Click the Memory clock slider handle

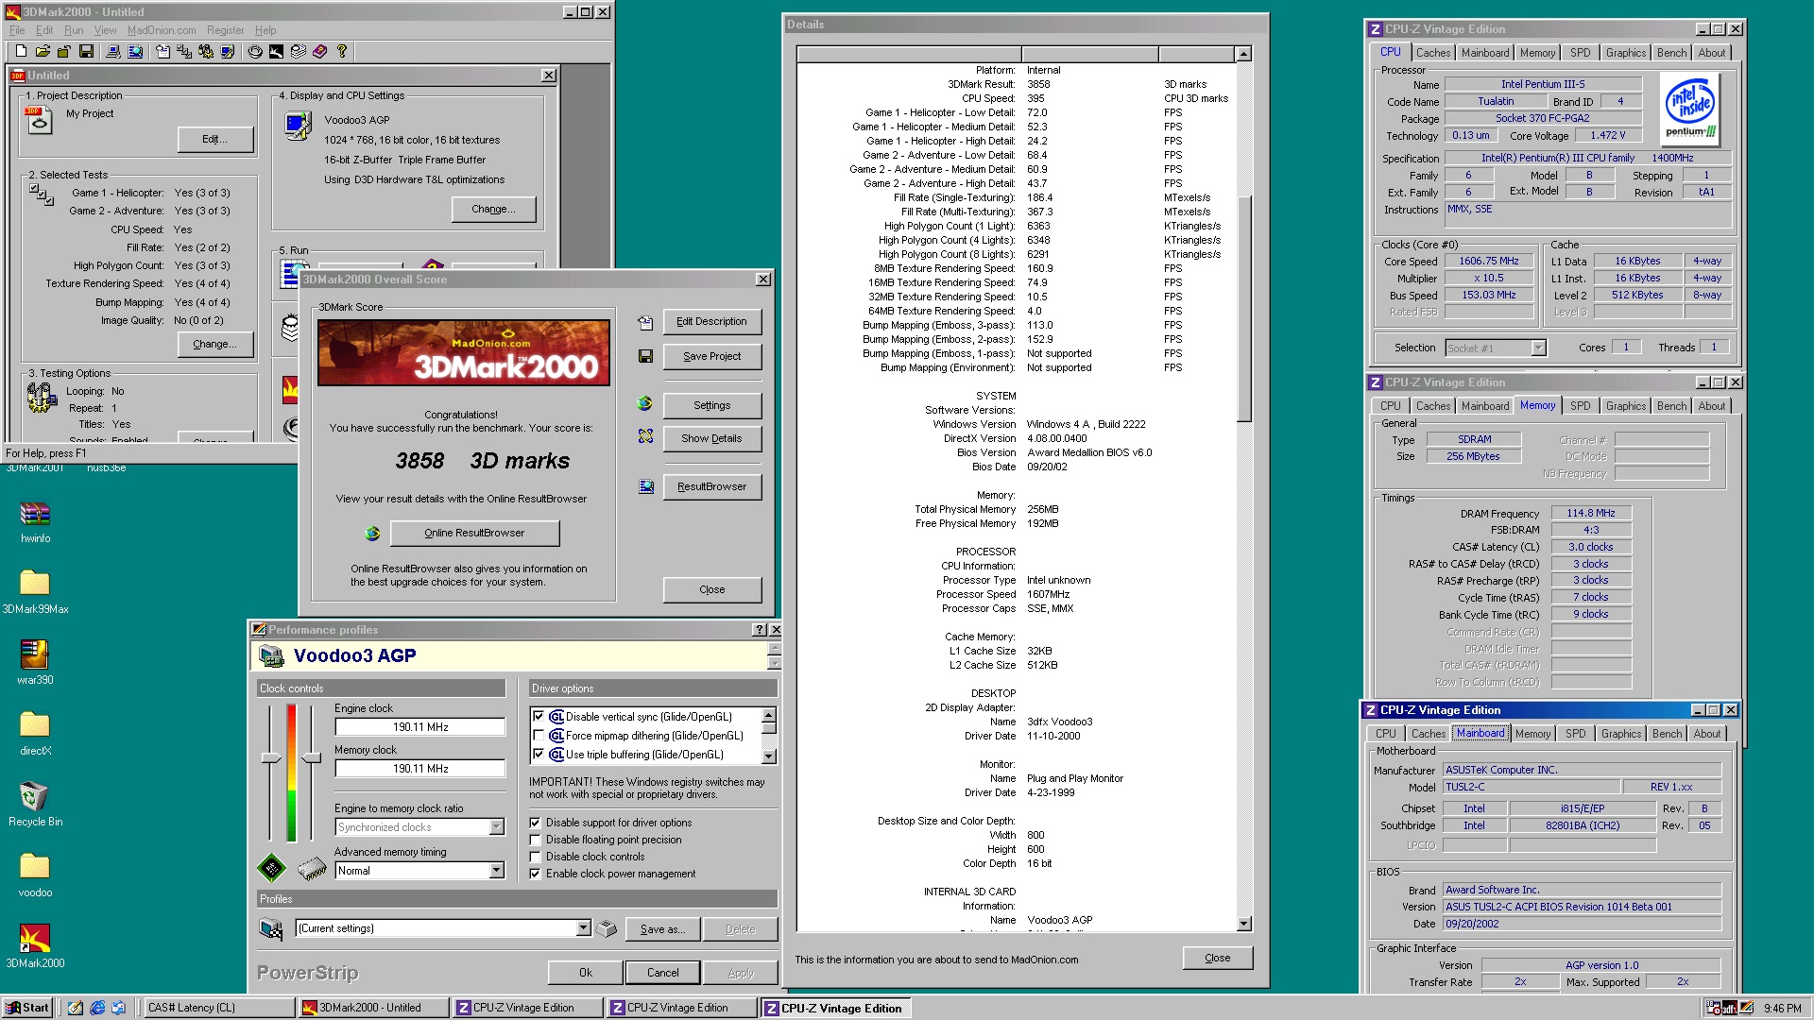(x=312, y=758)
